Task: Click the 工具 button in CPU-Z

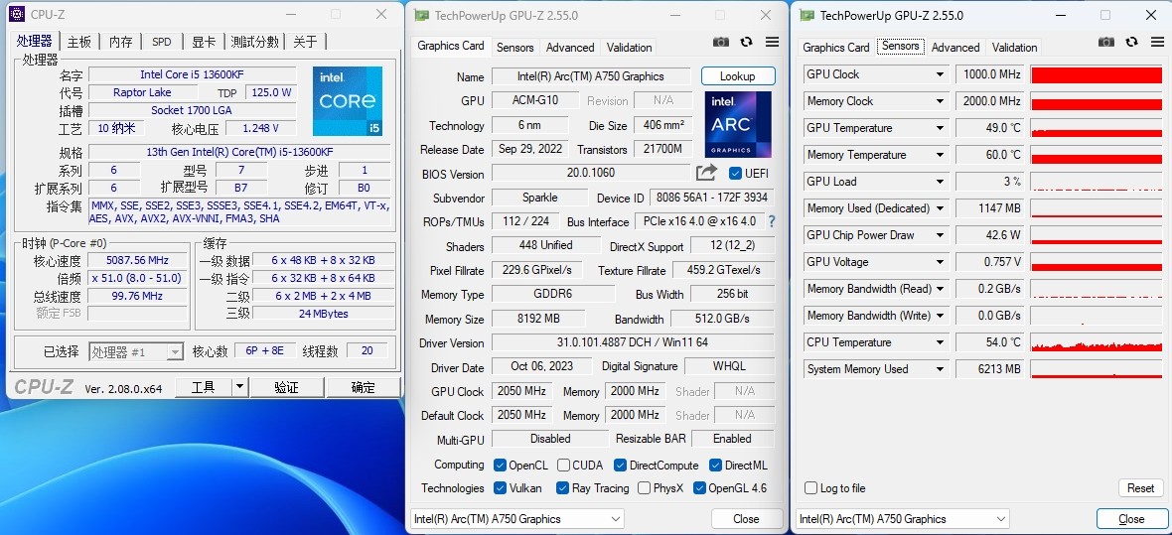Action: 204,387
